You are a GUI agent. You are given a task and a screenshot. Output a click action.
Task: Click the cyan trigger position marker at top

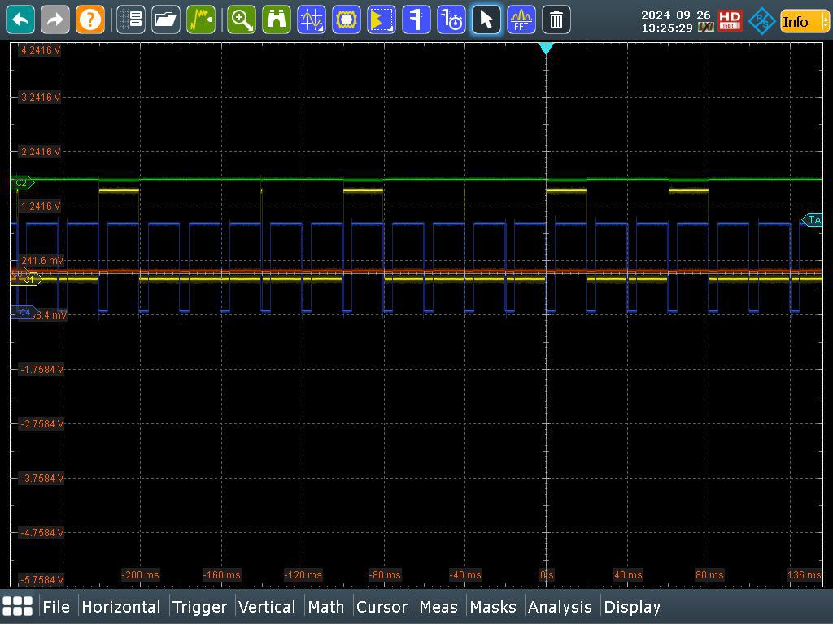[546, 50]
